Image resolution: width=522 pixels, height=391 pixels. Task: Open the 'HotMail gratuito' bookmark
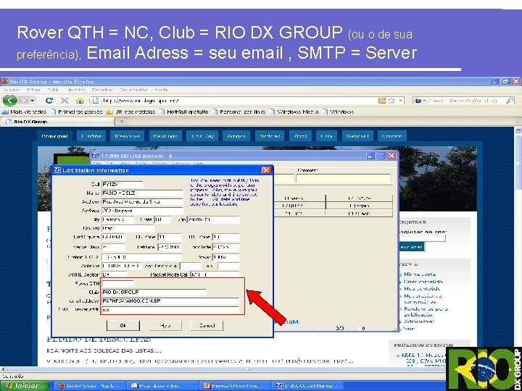[x=184, y=112]
